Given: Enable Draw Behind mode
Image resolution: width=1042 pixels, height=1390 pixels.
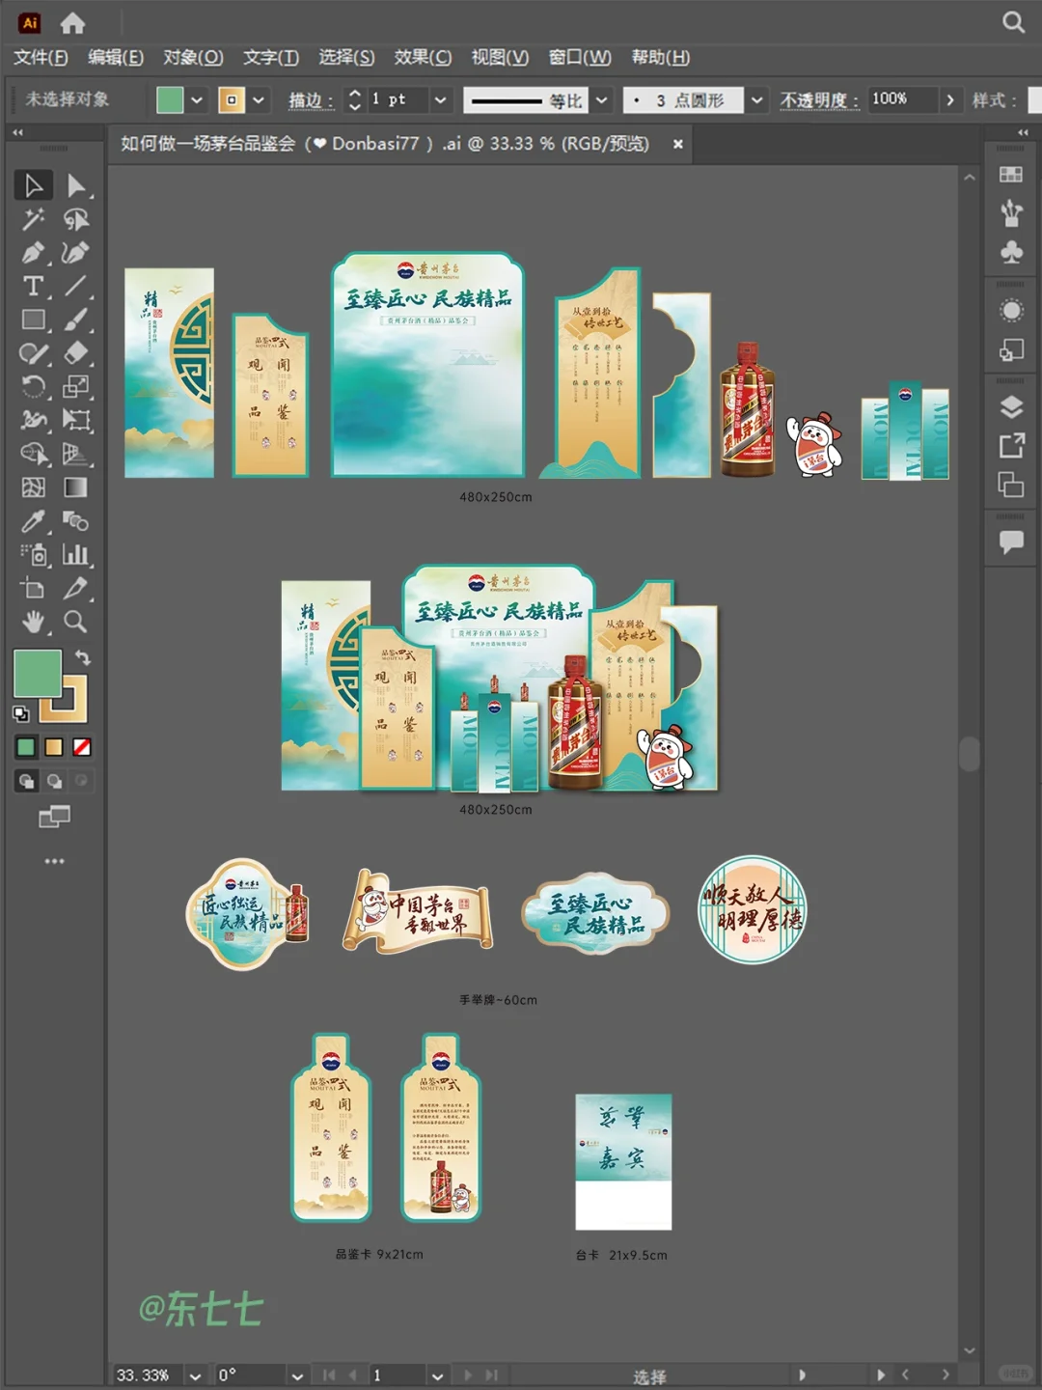Looking at the screenshot, I should [54, 781].
